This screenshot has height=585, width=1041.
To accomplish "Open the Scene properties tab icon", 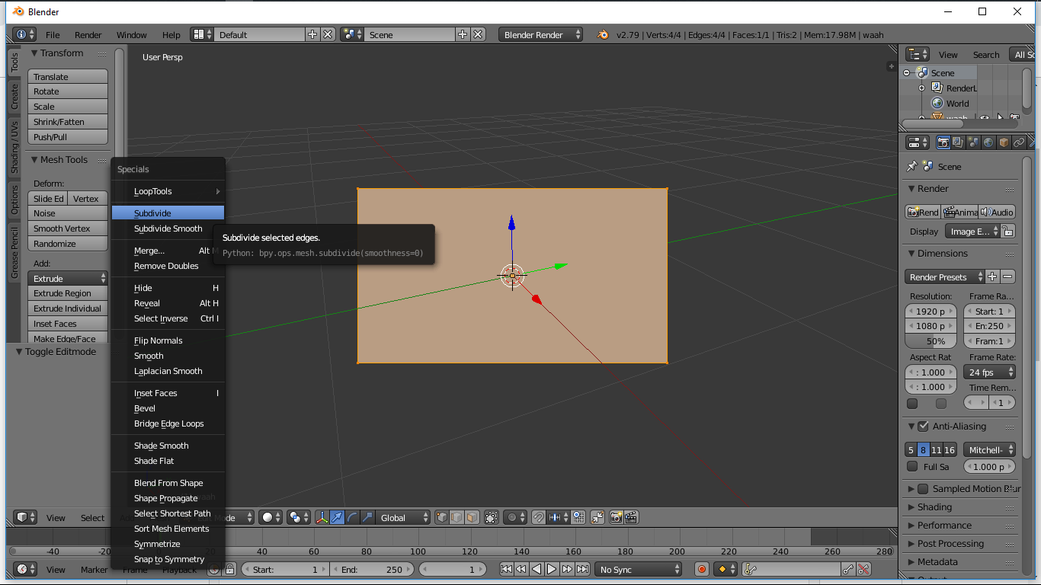I will [973, 142].
